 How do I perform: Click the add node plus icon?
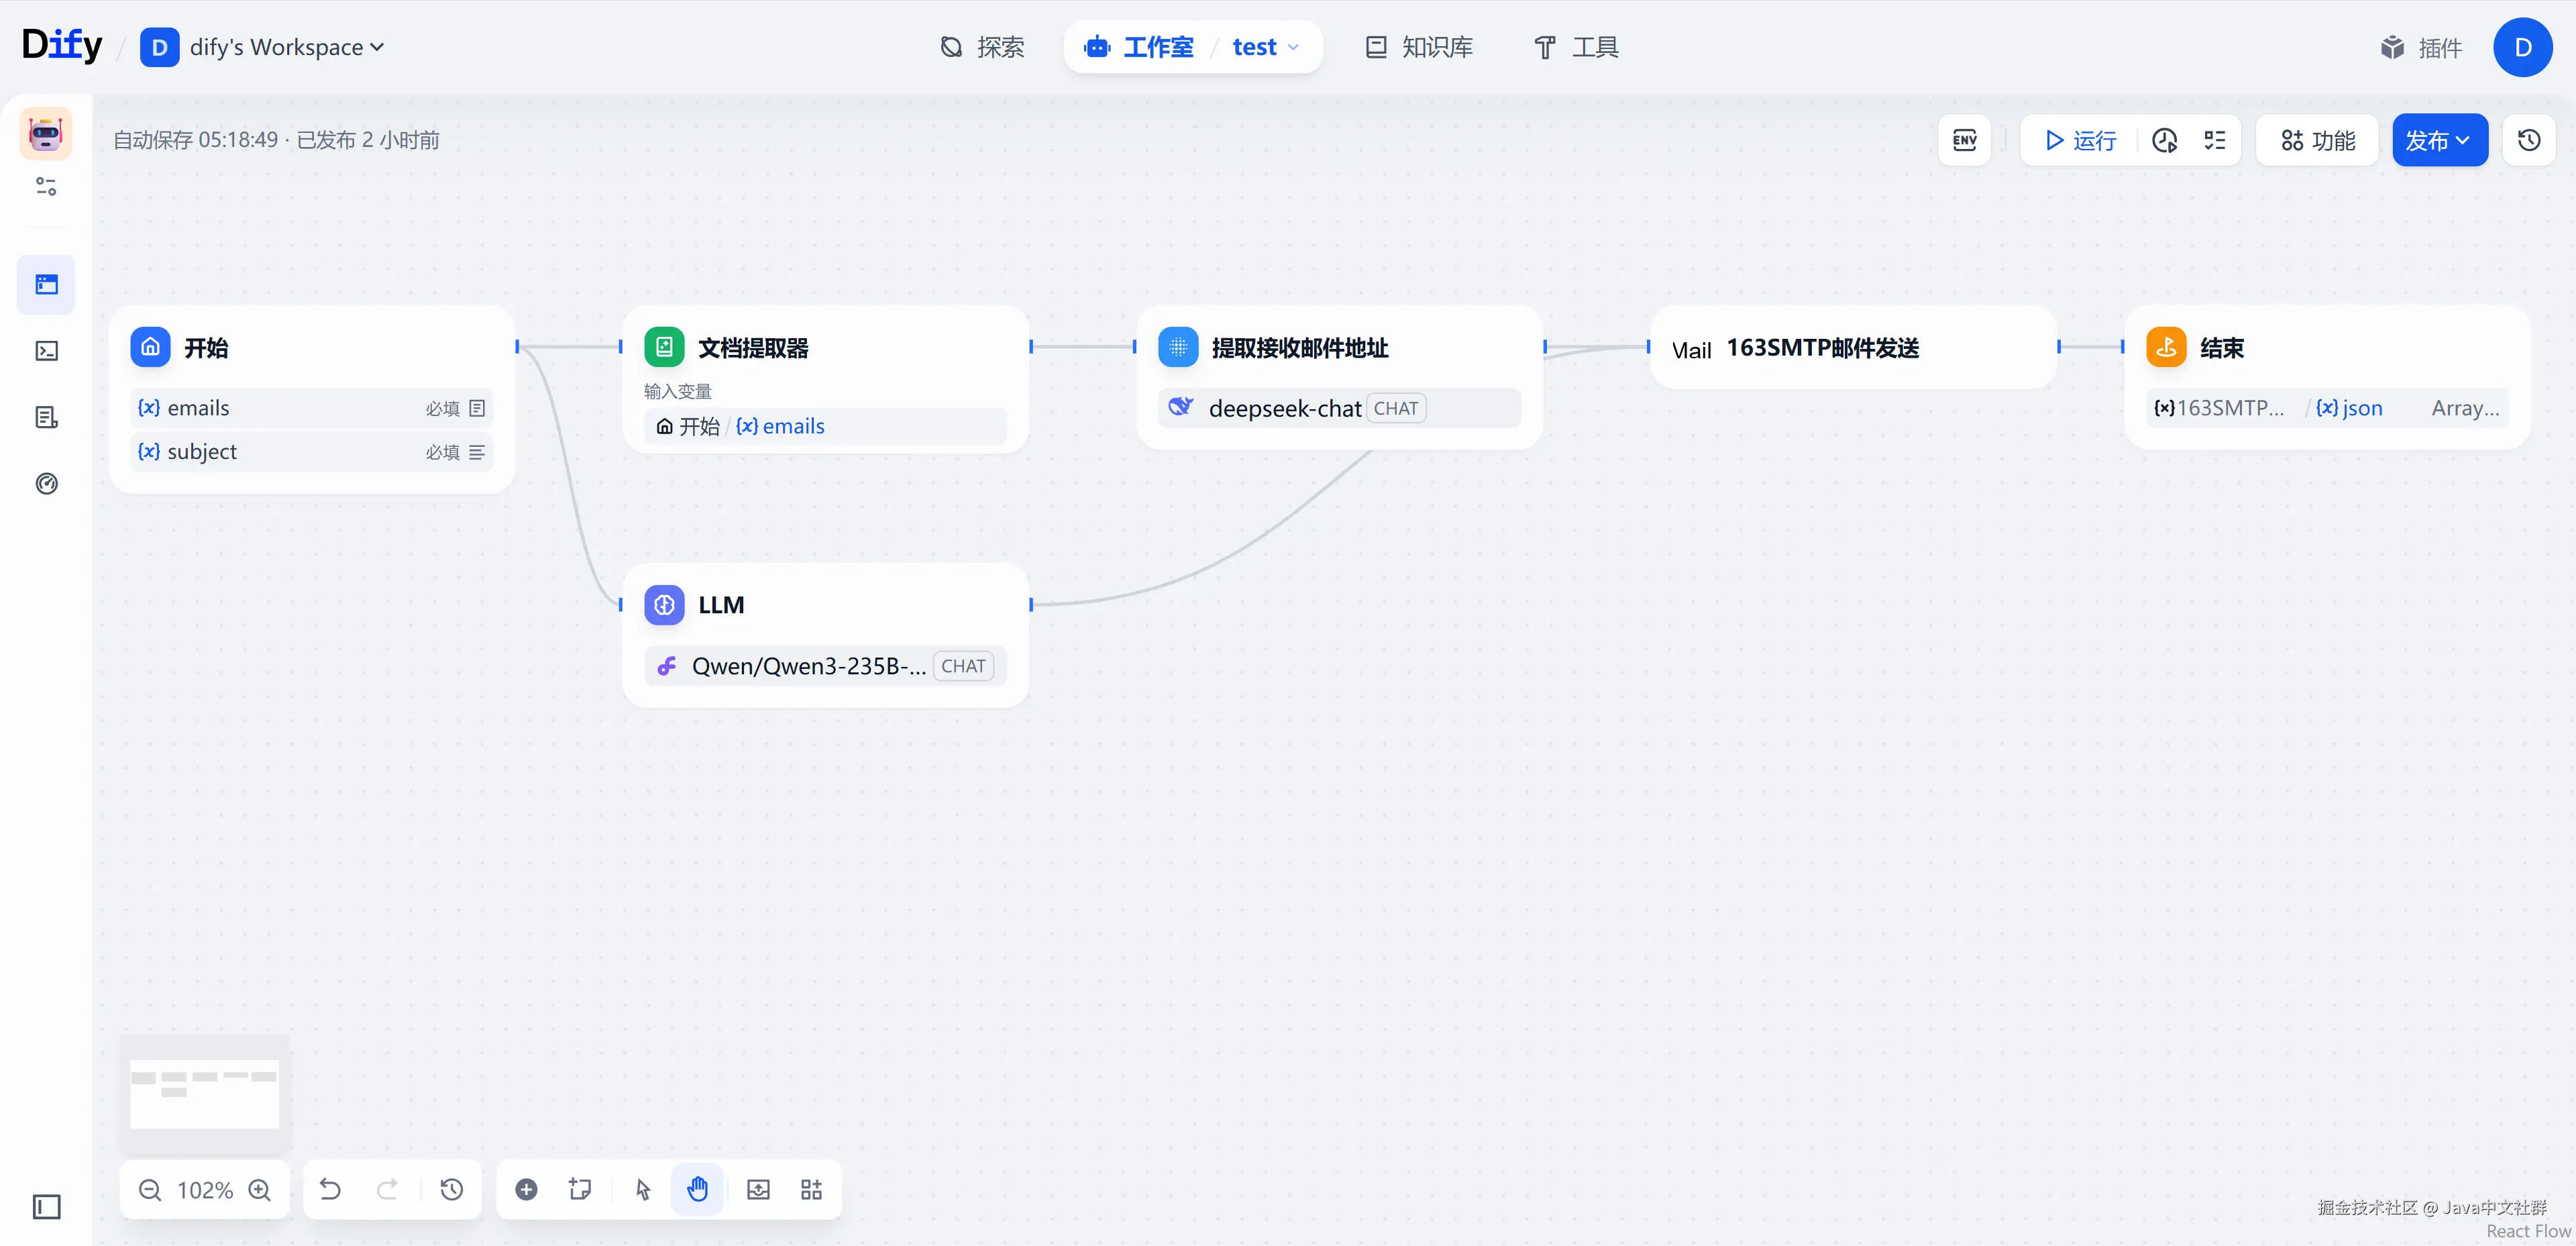point(526,1189)
